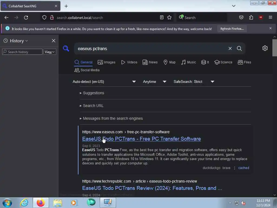Viewport: 277px width, 208px height.
Task: Open the History View dropdown
Action: coord(50,52)
